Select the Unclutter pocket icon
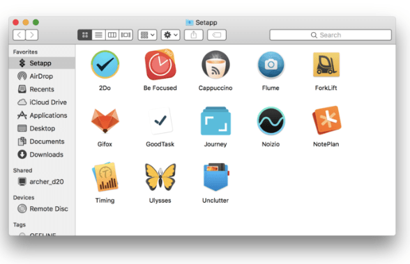The height and width of the screenshot is (264, 410). click(x=216, y=177)
